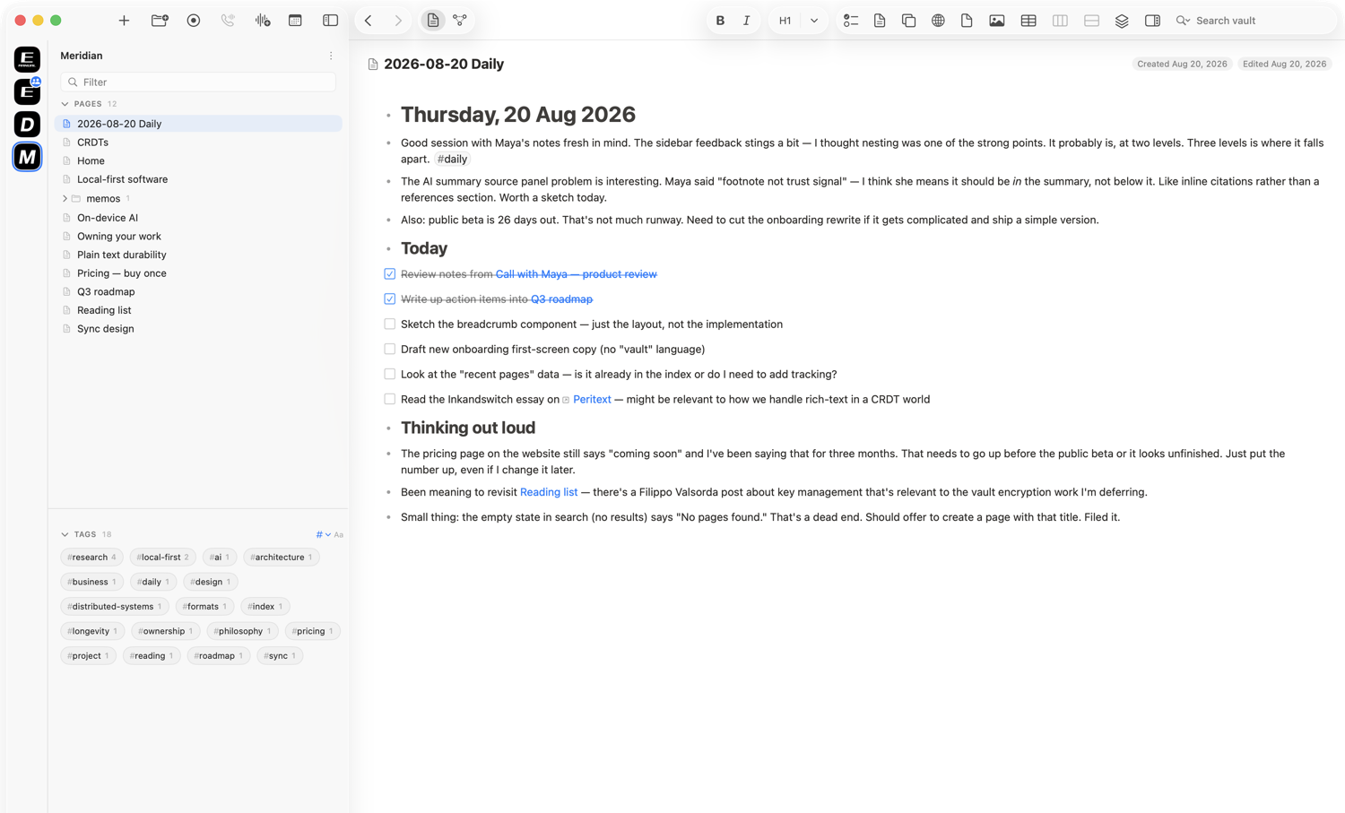This screenshot has width=1345, height=813.
Task: Check Draft new onboarding copy task
Action: (x=389, y=350)
